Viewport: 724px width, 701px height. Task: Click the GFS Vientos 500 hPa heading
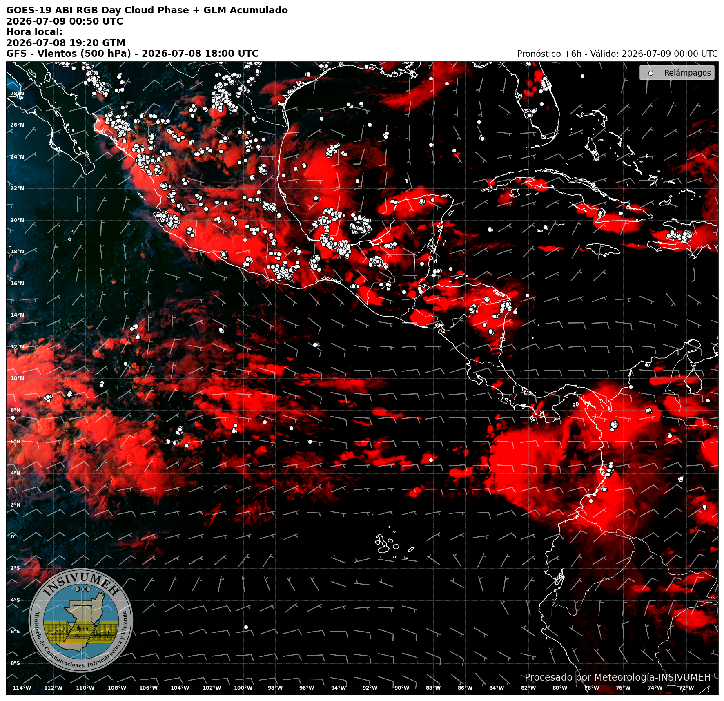132,54
